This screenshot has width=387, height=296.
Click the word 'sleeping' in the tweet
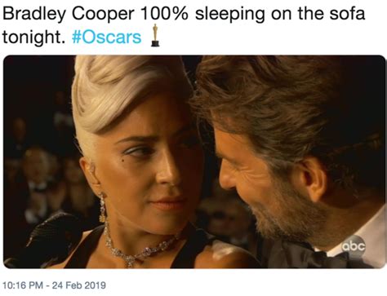tap(230, 14)
